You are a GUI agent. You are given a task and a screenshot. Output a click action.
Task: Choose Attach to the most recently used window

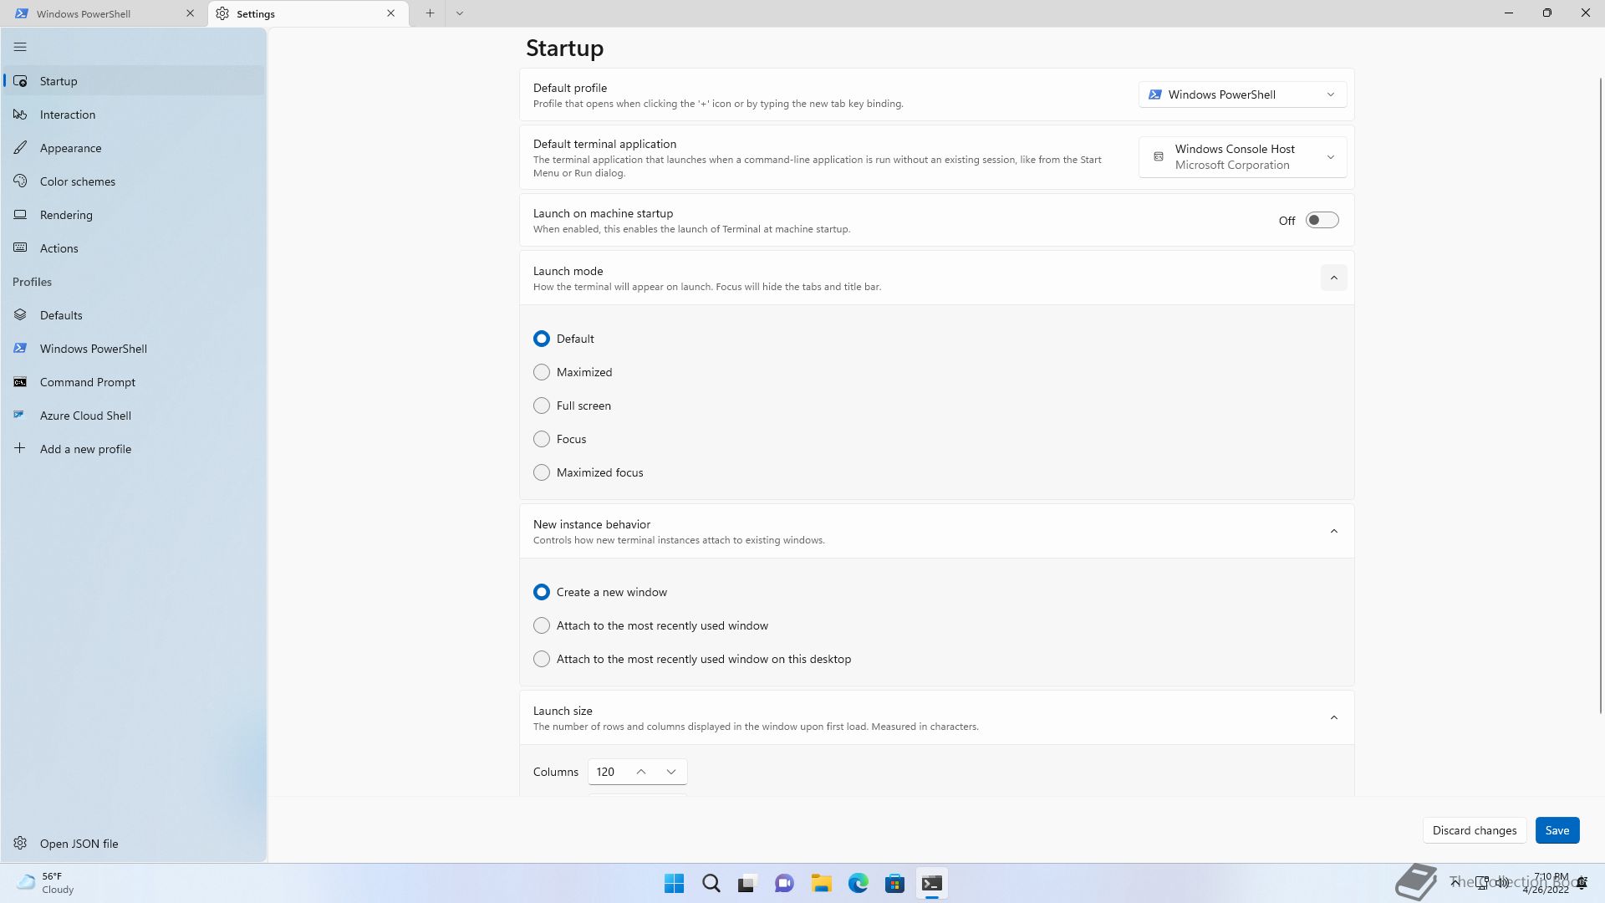542,625
